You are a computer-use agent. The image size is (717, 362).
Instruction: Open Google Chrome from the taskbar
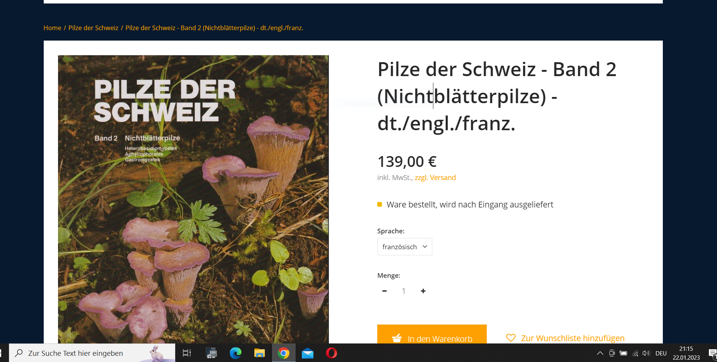[x=284, y=353]
